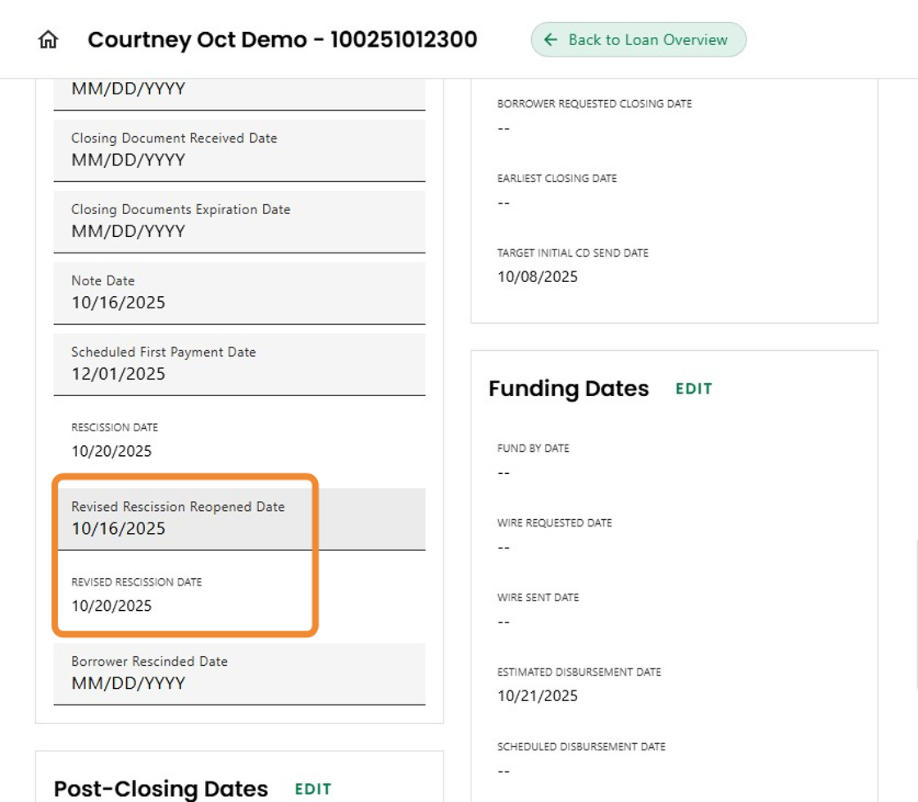This screenshot has height=802, width=918.
Task: Click the Rescission Date value 10/20/2025
Action: [x=111, y=451]
